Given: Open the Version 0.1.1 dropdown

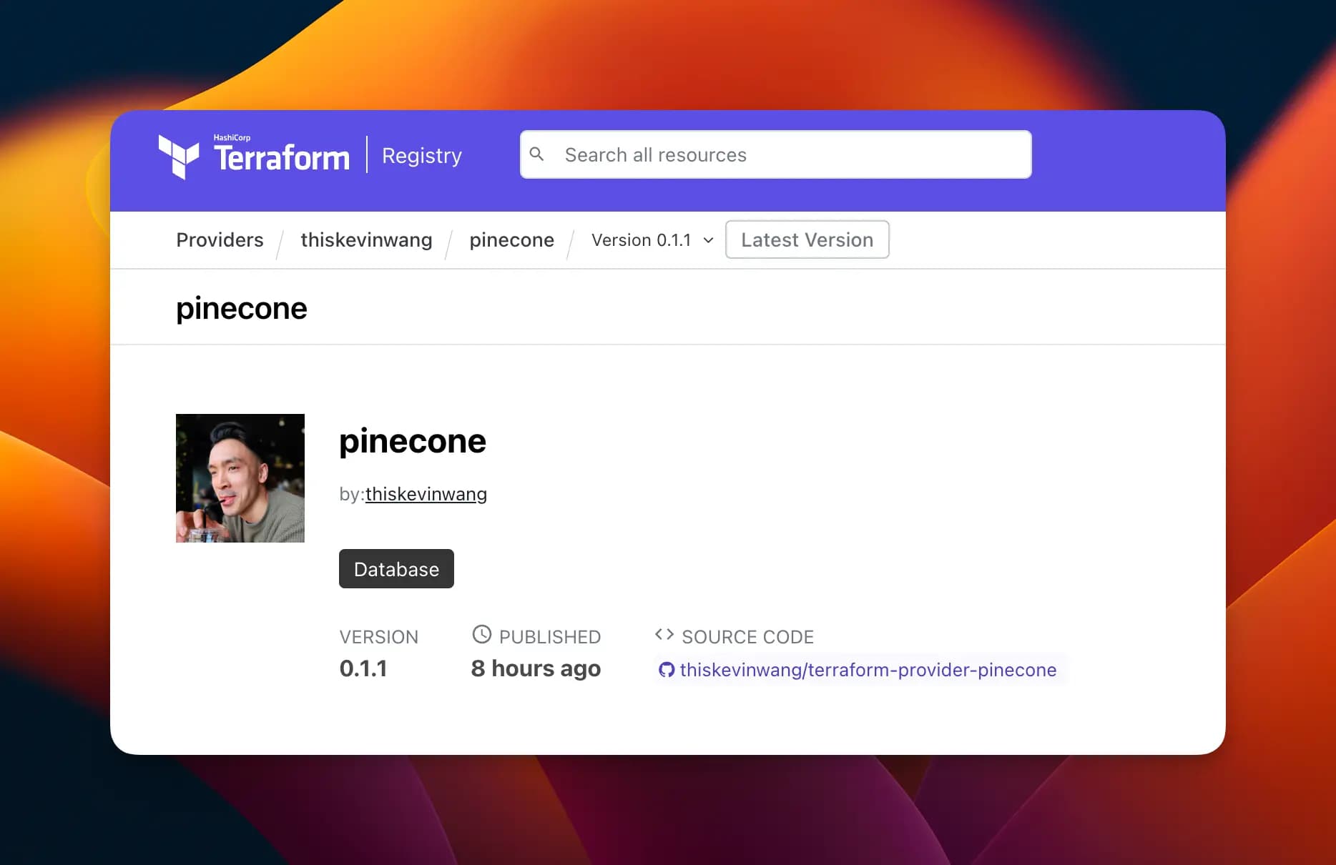Looking at the screenshot, I should (x=642, y=240).
